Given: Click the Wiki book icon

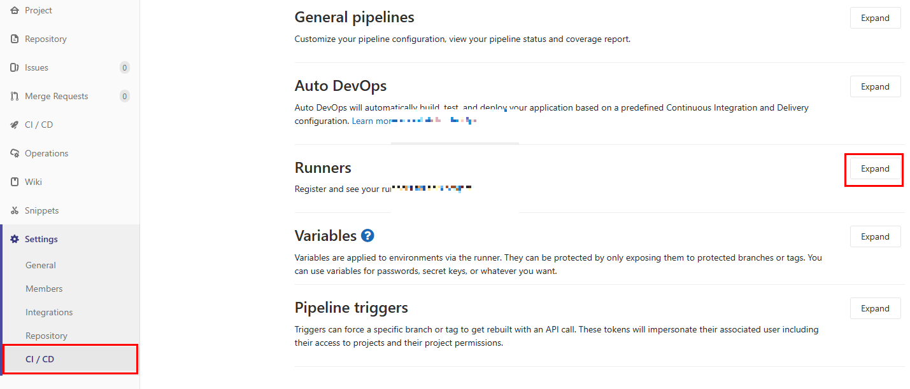Looking at the screenshot, I should (x=15, y=182).
